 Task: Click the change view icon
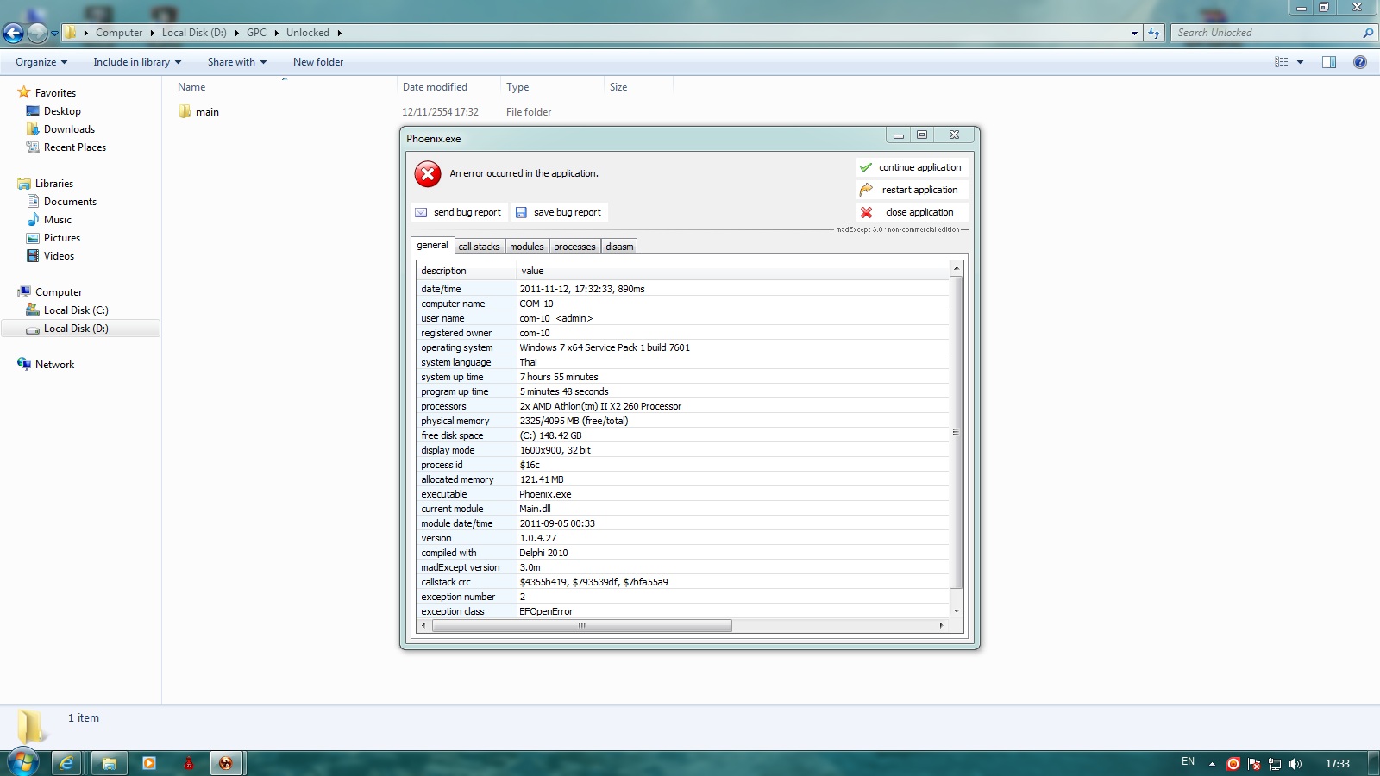pos(1282,62)
